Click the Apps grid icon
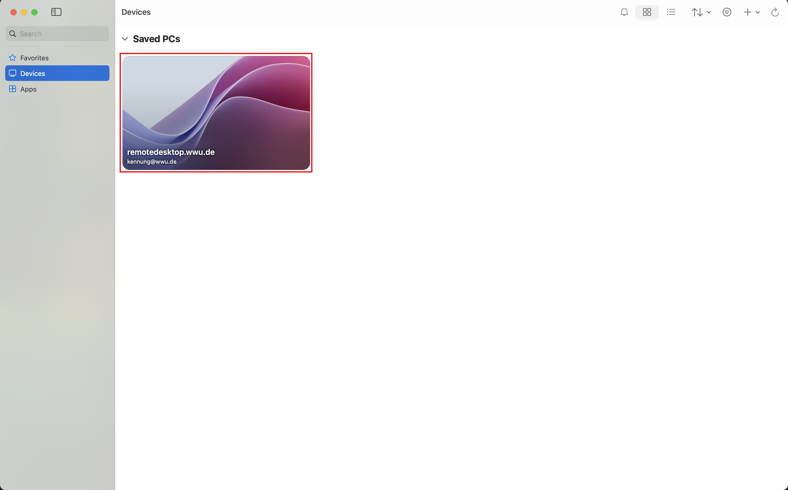The height and width of the screenshot is (490, 788). (x=12, y=89)
